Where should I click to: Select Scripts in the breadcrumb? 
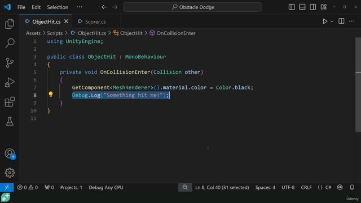pos(55,33)
